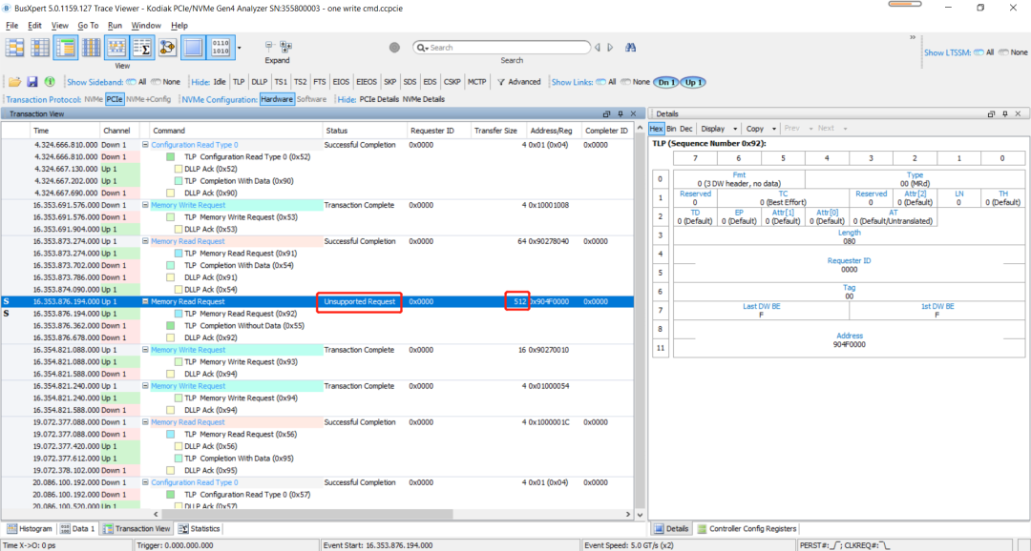The width and height of the screenshot is (1031, 551).
Task: Click the green info icon in toolbar
Action: [x=50, y=82]
